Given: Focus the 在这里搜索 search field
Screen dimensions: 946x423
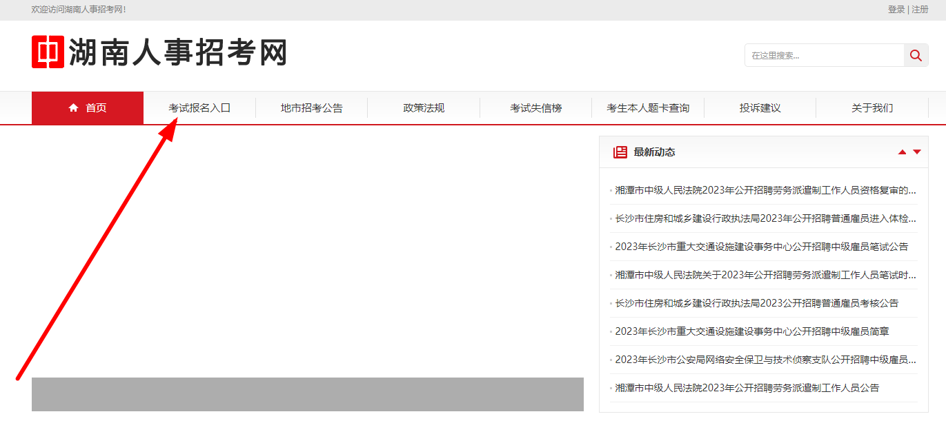Looking at the screenshot, I should tap(824, 56).
